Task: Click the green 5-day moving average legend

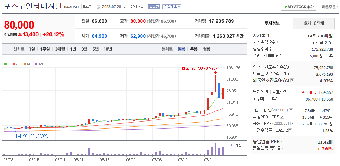Action: (7, 64)
